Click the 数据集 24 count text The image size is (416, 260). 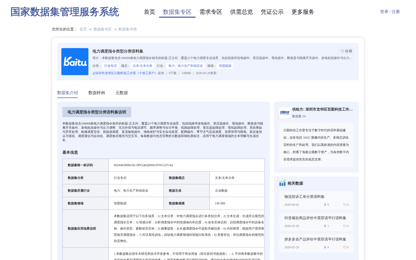pos(299,116)
